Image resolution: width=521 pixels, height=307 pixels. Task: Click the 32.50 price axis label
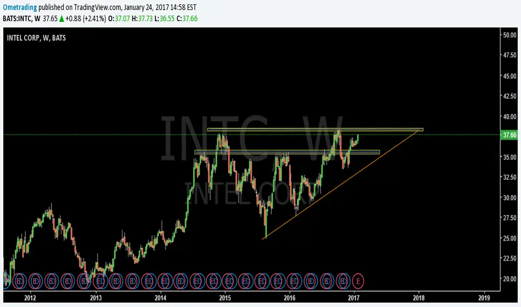point(510,178)
